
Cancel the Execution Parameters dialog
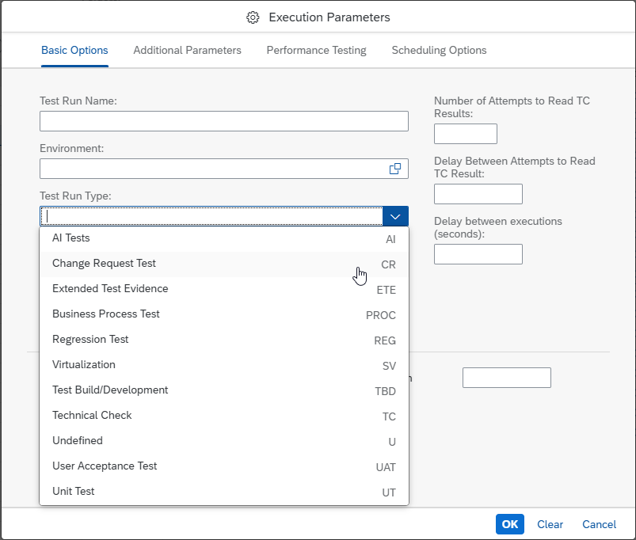click(599, 524)
